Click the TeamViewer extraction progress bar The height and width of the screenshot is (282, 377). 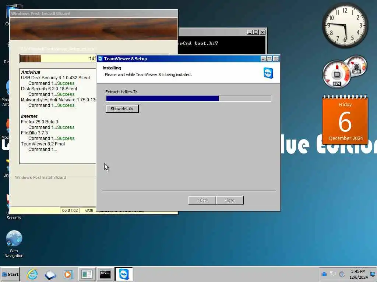(x=188, y=98)
